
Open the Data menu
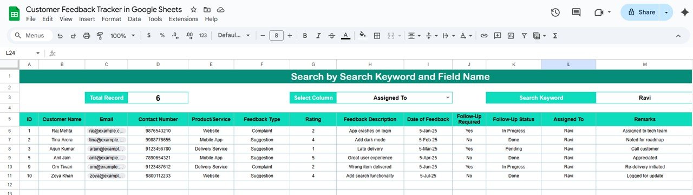click(134, 19)
